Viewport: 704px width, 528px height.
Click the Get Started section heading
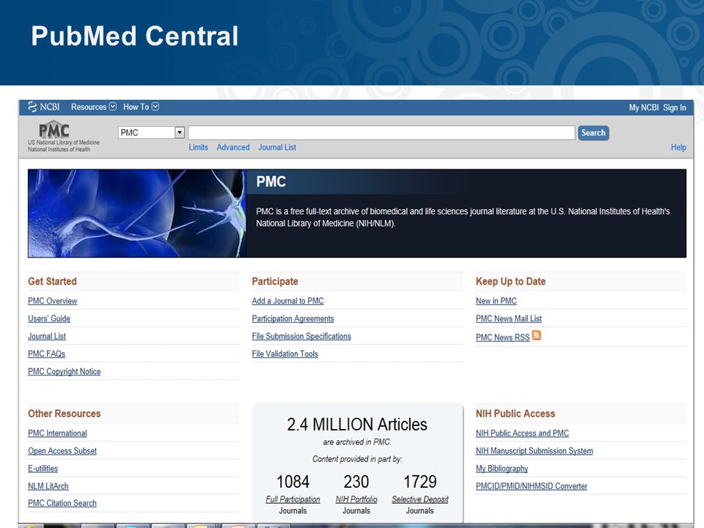(x=52, y=282)
